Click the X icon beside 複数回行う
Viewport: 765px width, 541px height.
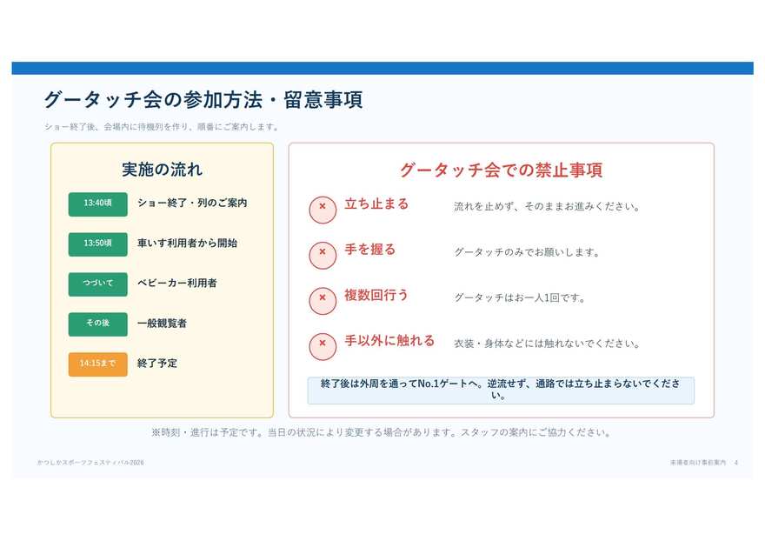[x=323, y=301]
